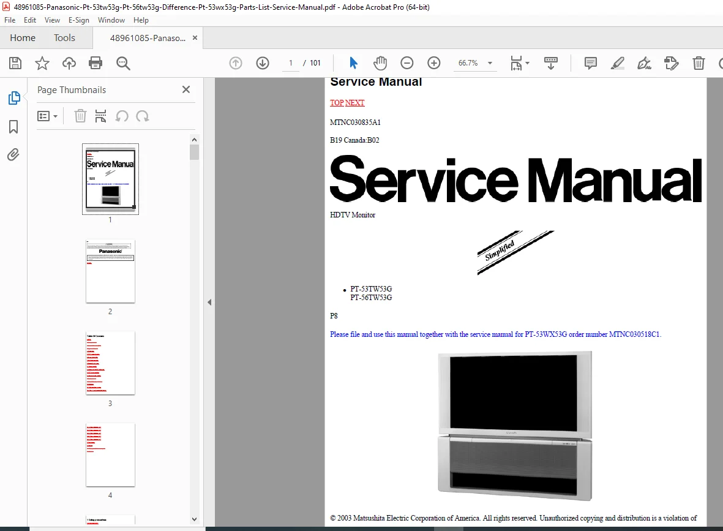This screenshot has height=531, width=723.
Task: Click the page number input field
Action: tap(291, 63)
